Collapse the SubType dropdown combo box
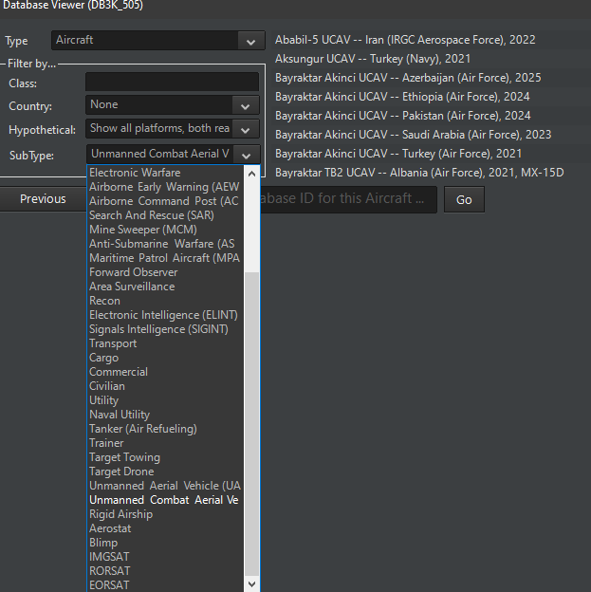This screenshot has height=592, width=591. [174, 154]
